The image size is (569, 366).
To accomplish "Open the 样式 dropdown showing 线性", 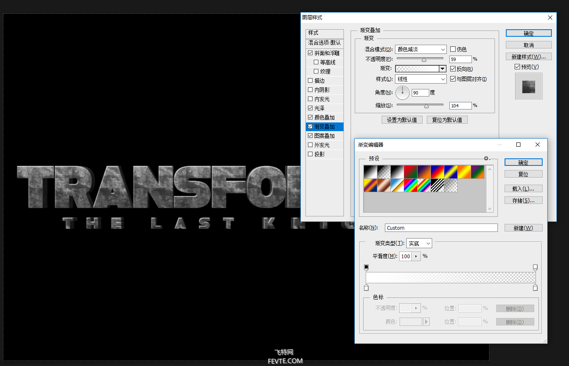I will pyautogui.click(x=421, y=79).
